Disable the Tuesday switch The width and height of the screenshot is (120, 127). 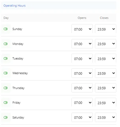(6, 59)
